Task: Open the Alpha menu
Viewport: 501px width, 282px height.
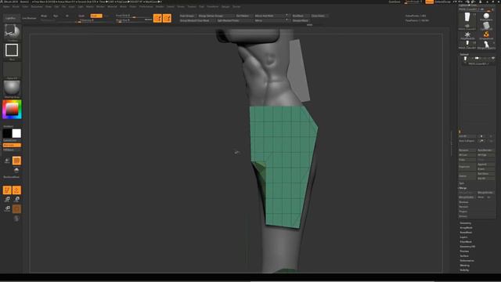Action: click(x=6, y=6)
